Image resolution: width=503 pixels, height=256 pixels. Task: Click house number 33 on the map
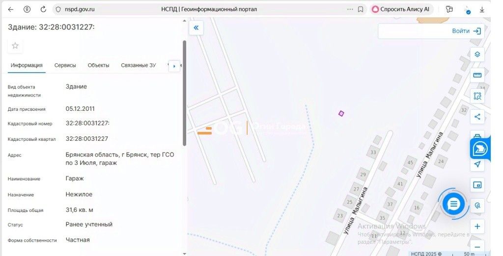pos(373,152)
